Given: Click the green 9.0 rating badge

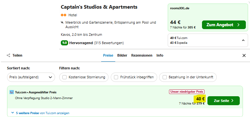Looking at the screenshot, I should 64,43.
